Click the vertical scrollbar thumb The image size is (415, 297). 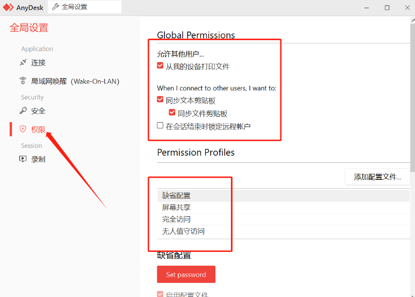[413, 97]
